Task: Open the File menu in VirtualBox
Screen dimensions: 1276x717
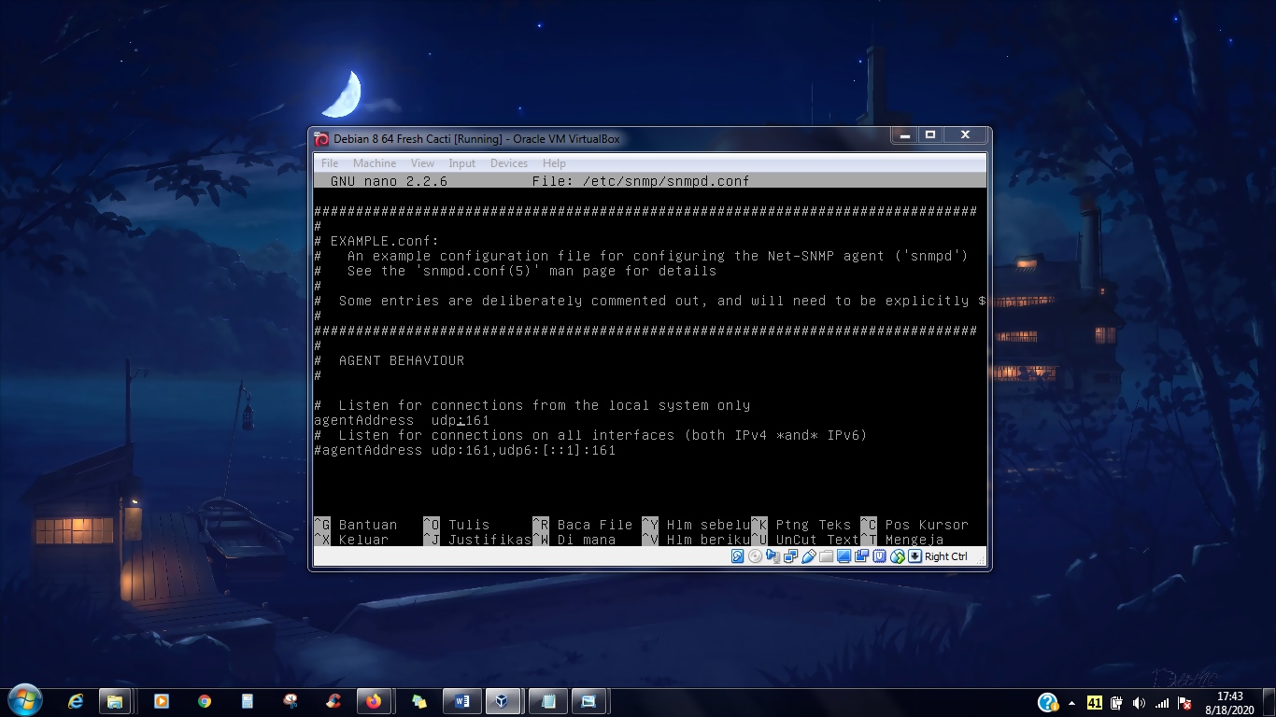Action: pos(330,163)
